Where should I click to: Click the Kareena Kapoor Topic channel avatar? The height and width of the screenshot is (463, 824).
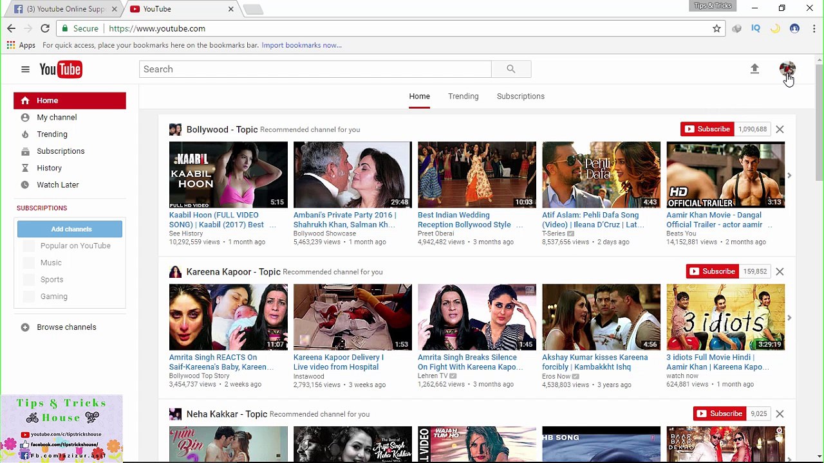(x=175, y=272)
